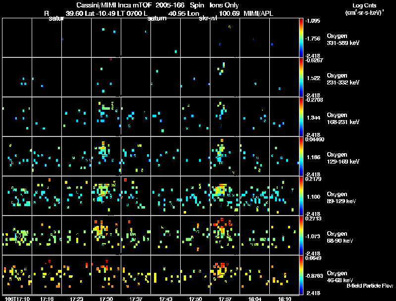The image size is (396, 301).
Task: Click the "-0.2703" colorbar value
Action: click(314, 100)
